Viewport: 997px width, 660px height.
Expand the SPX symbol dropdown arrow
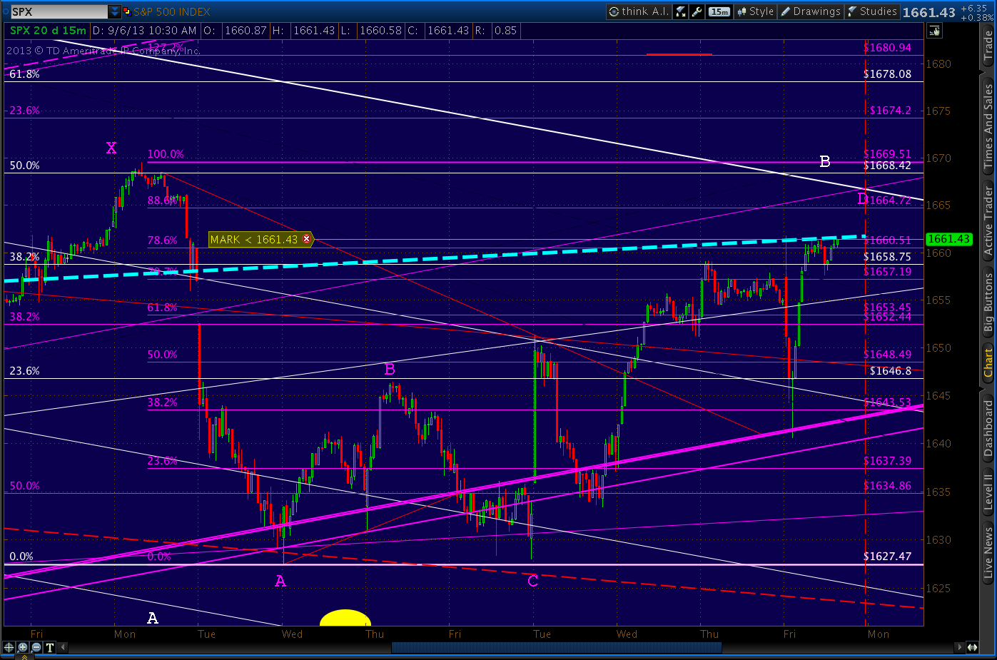click(115, 12)
